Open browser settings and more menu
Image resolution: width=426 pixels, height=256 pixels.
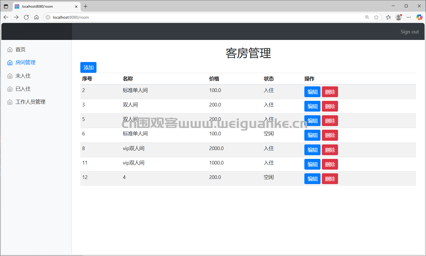click(x=409, y=17)
